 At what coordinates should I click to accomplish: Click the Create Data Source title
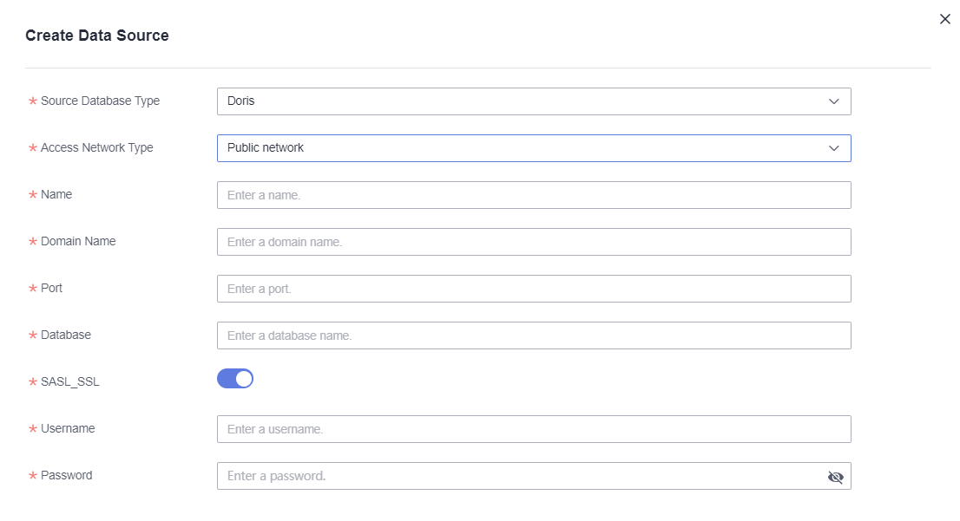point(97,36)
